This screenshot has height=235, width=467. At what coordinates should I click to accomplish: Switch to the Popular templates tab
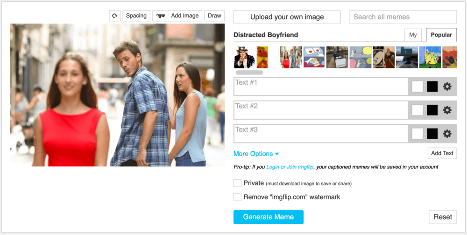coord(441,35)
